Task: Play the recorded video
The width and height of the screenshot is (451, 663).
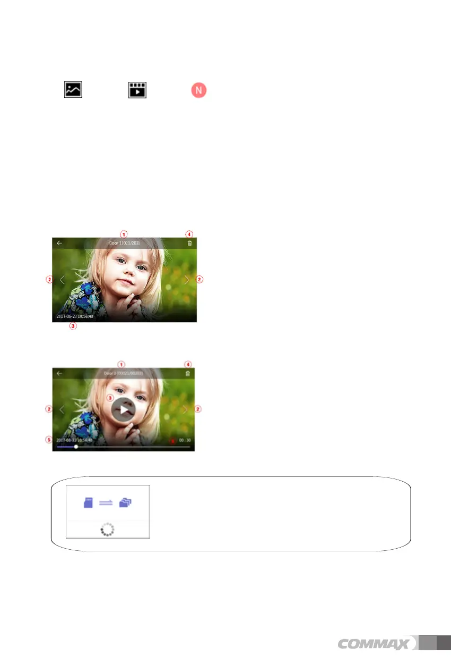Action: point(123,410)
